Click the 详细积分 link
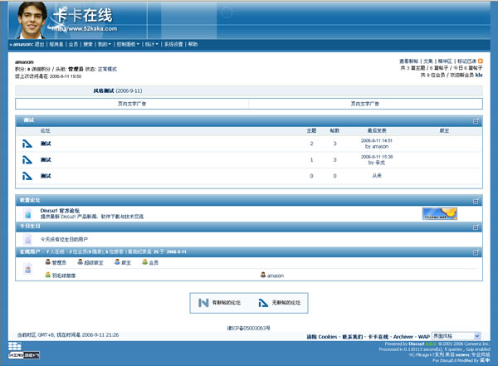498x366 pixels. (41, 69)
